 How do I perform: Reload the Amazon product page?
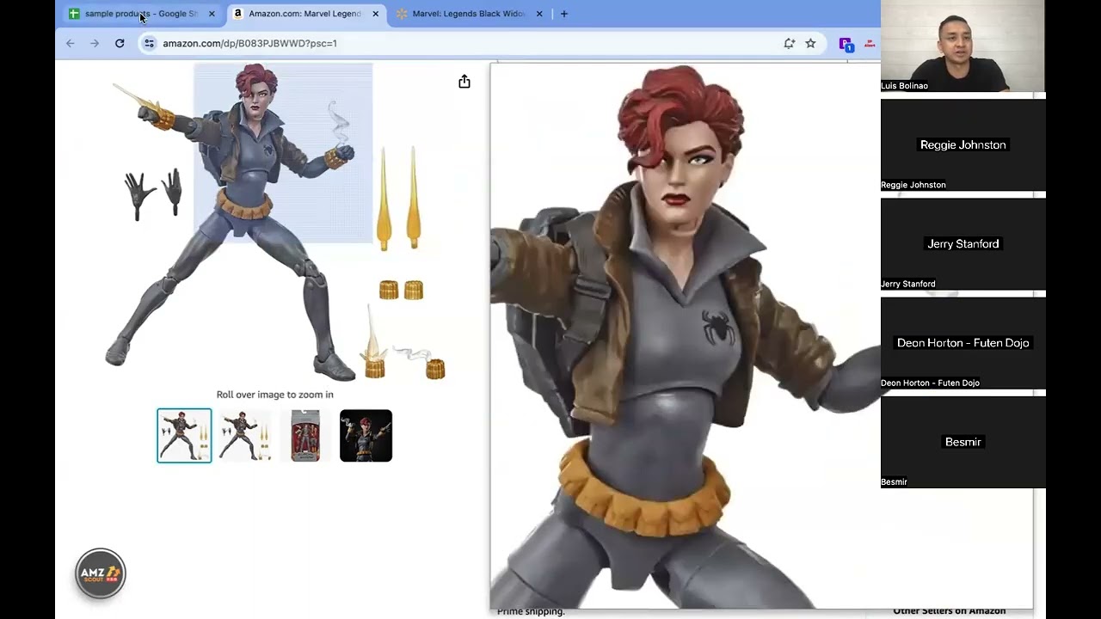[120, 43]
